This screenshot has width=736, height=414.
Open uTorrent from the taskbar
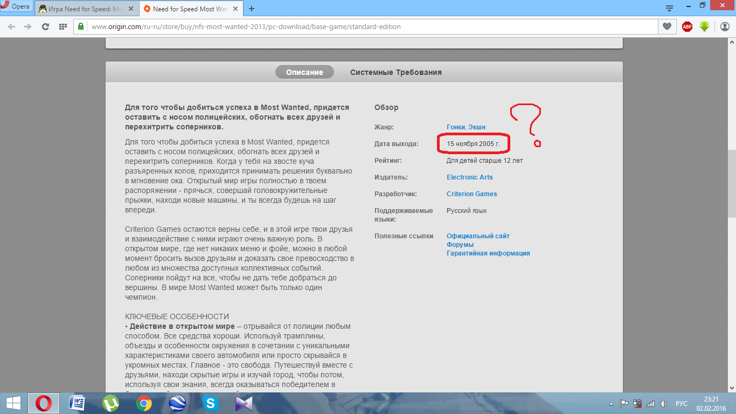coord(110,403)
